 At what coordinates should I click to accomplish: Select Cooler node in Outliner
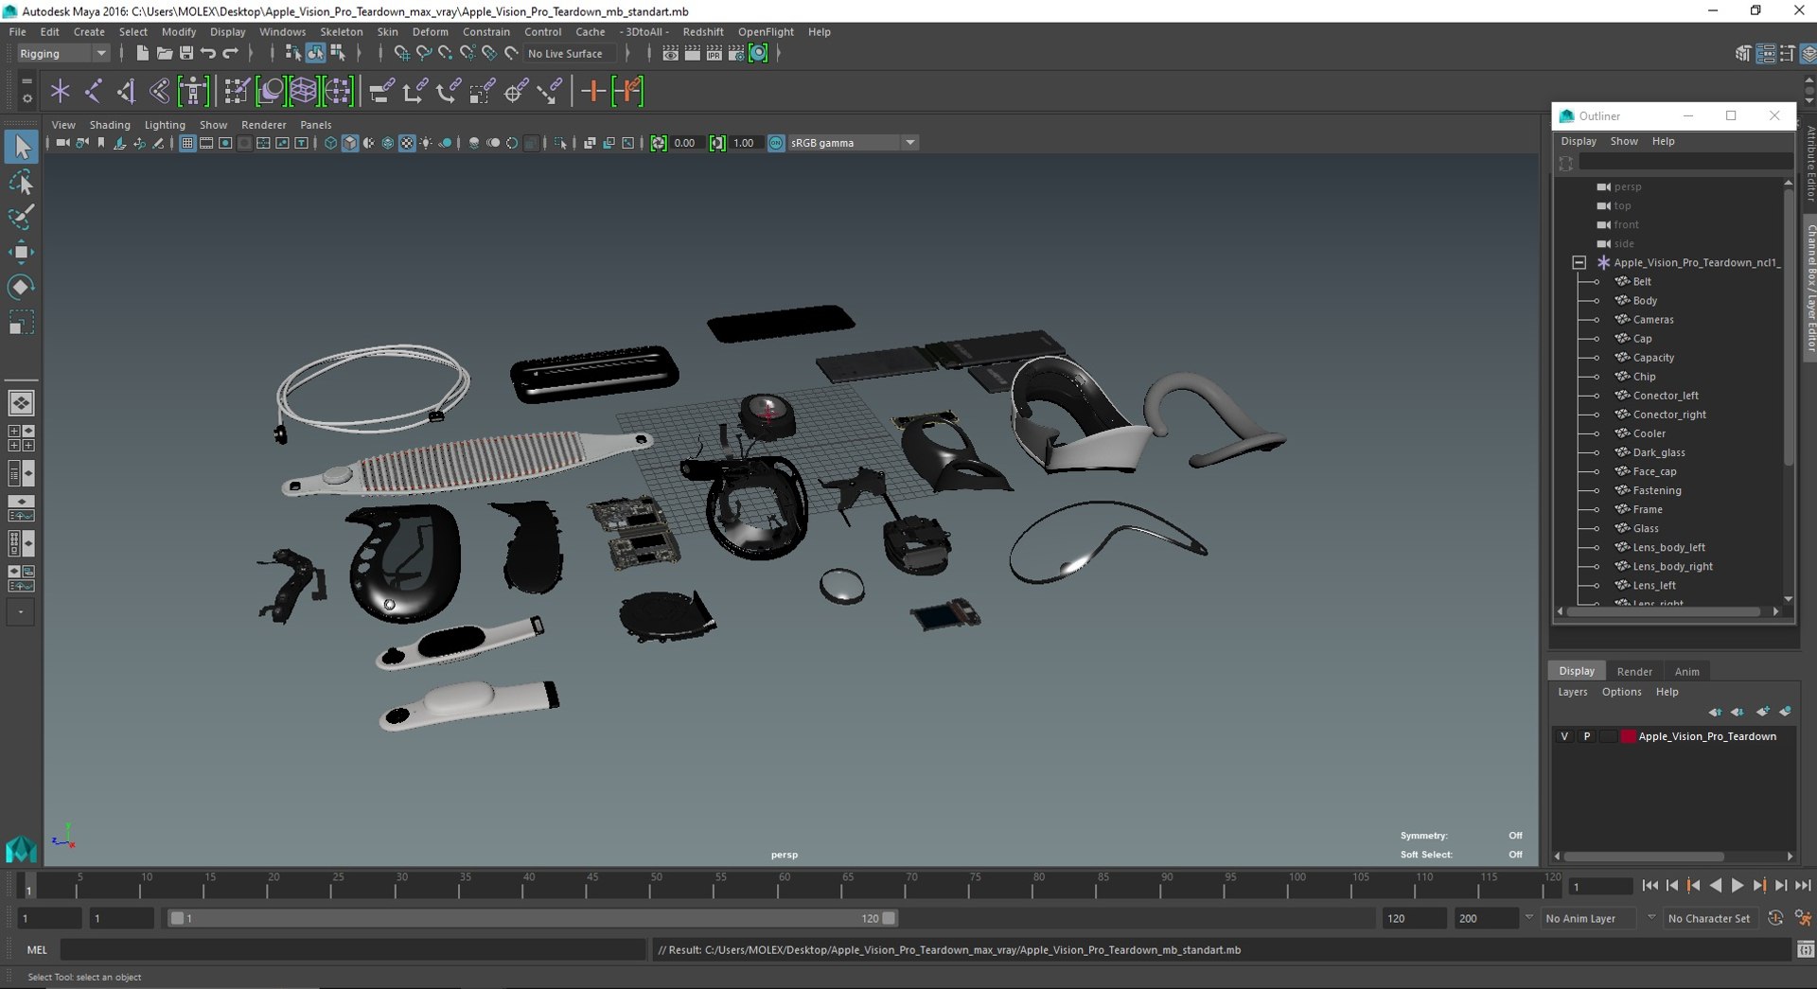click(1649, 433)
